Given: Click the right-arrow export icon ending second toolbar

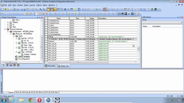Looking at the screenshot, I should click(139, 14).
